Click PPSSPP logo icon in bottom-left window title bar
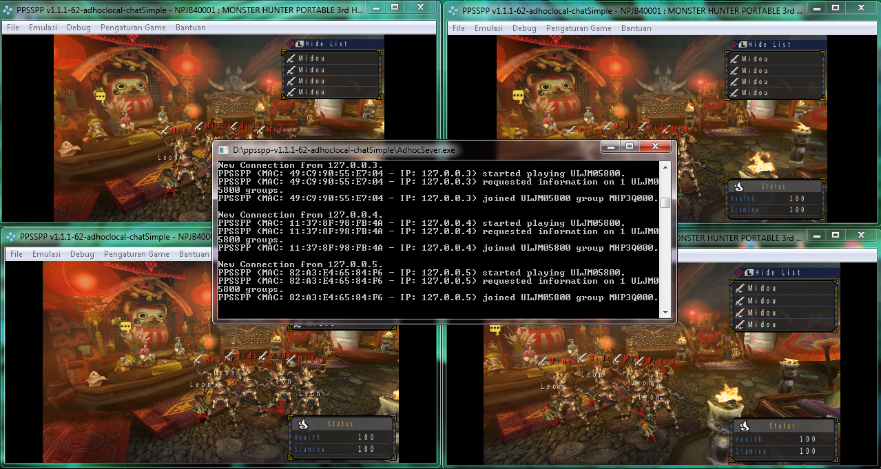The image size is (881, 469). click(x=10, y=236)
